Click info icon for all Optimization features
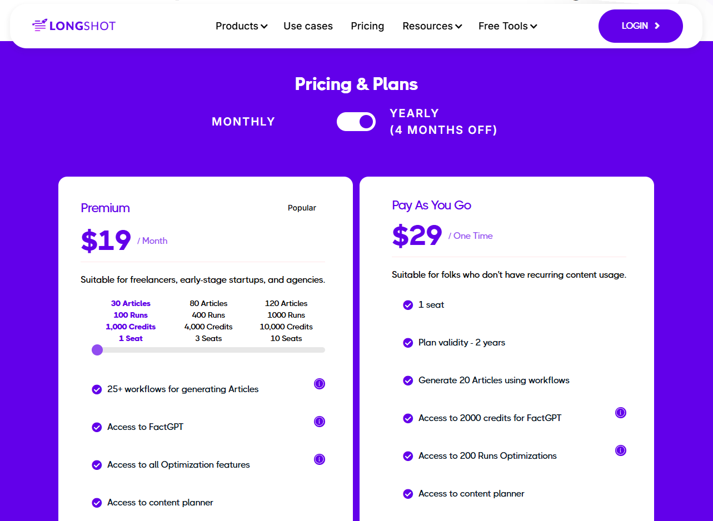Image resolution: width=713 pixels, height=521 pixels. (320, 459)
